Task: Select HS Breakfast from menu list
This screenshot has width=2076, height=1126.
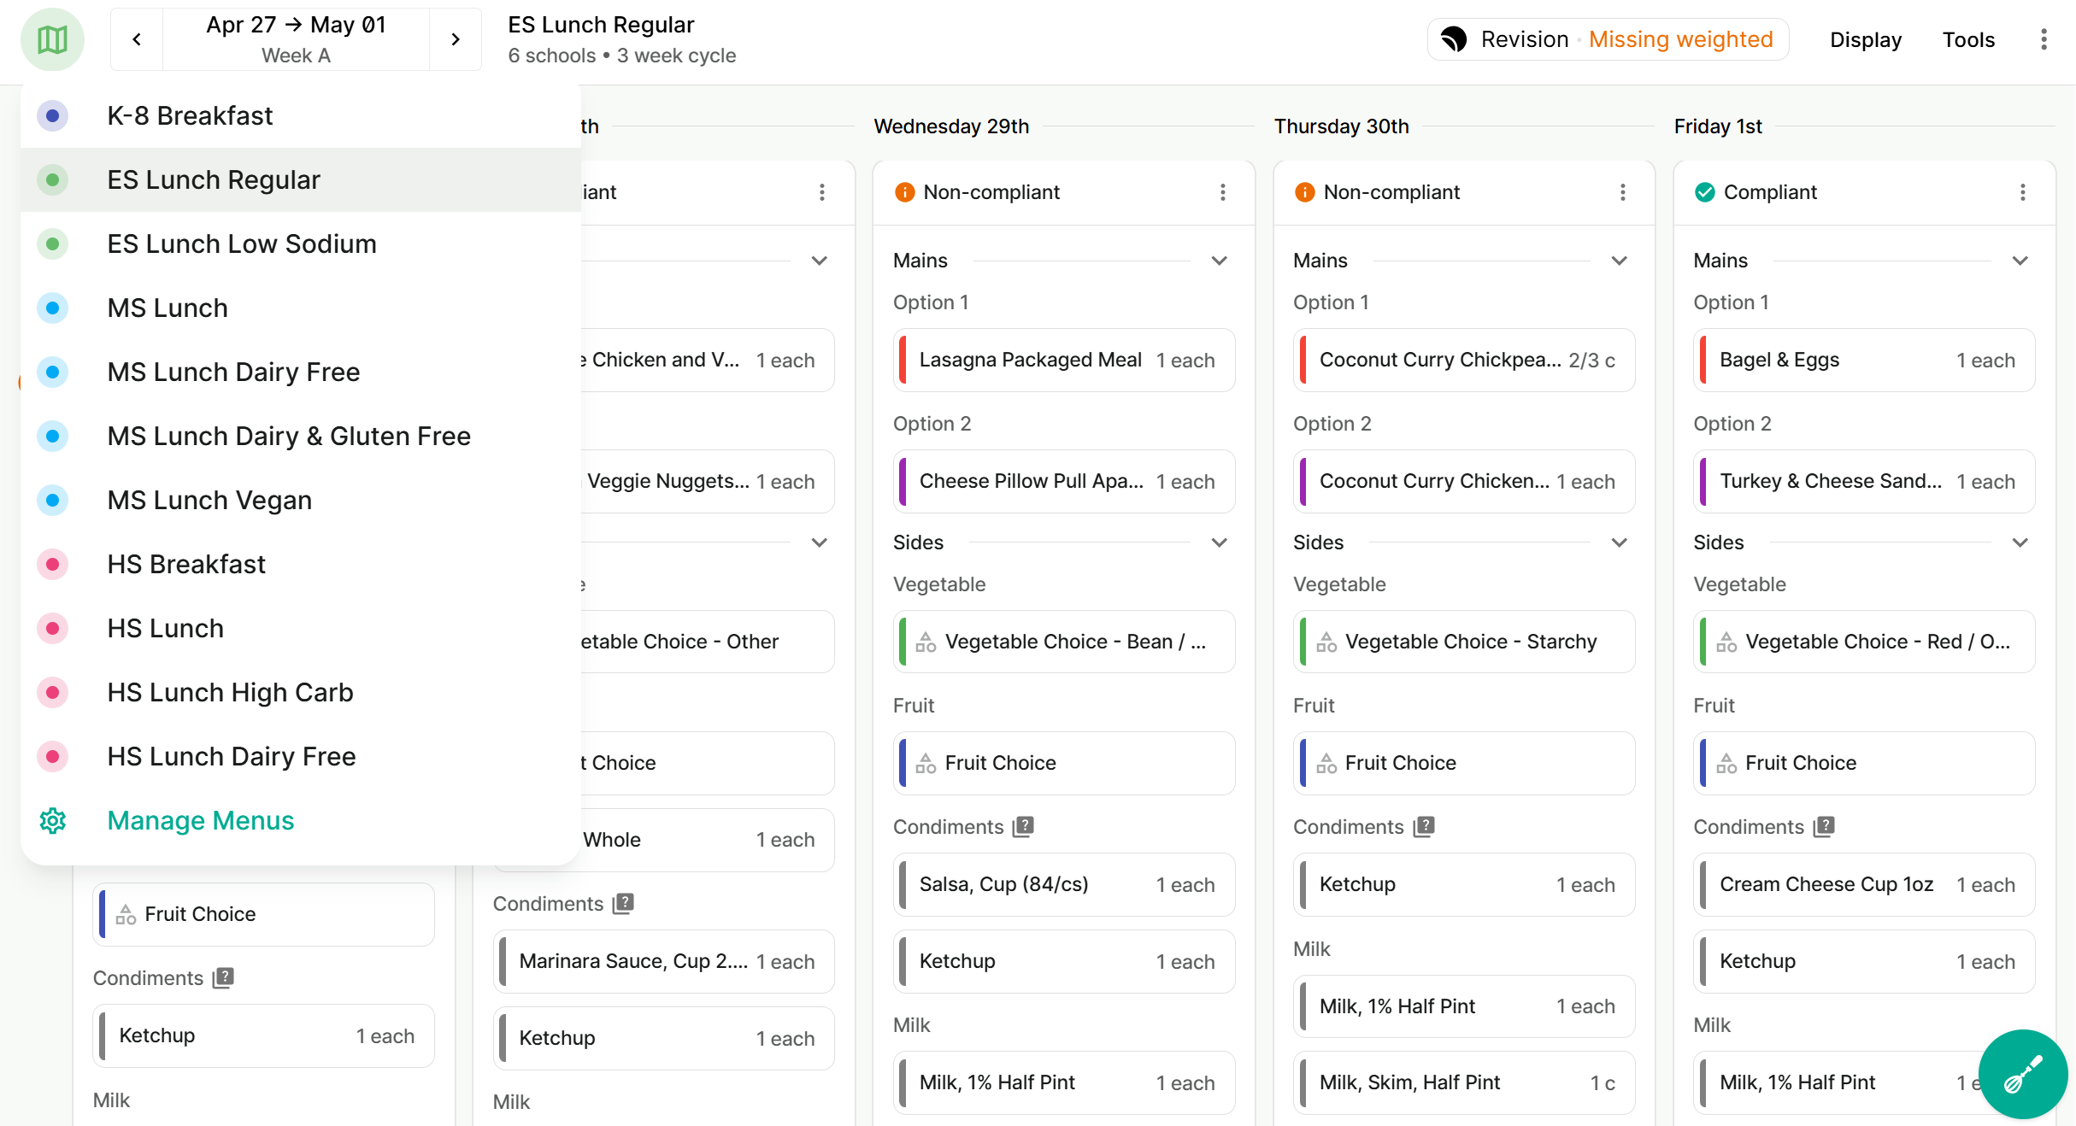Action: click(186, 564)
